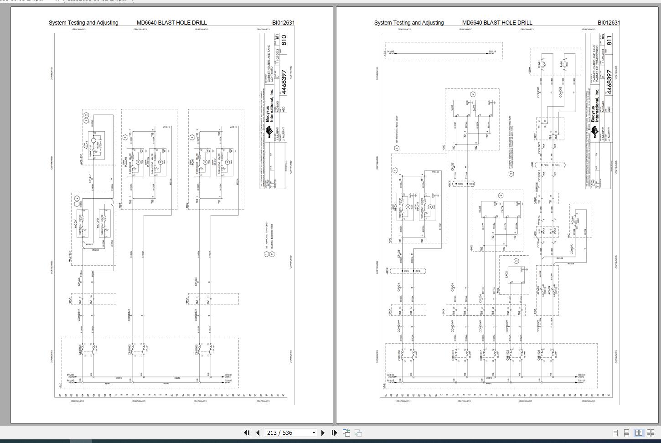The height and width of the screenshot is (443, 661).
Task: Click sheet number 812 title block
Action: coord(609,40)
